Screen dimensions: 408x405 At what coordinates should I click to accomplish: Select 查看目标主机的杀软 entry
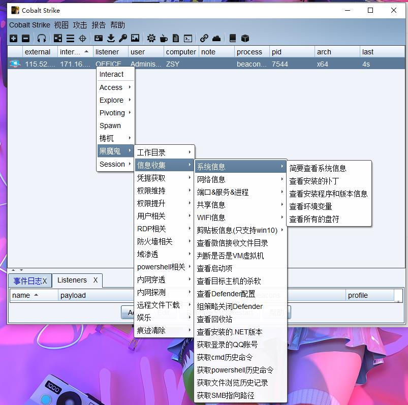click(x=240, y=281)
